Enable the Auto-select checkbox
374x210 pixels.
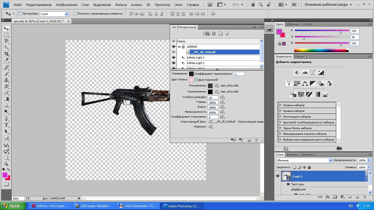click(21, 13)
